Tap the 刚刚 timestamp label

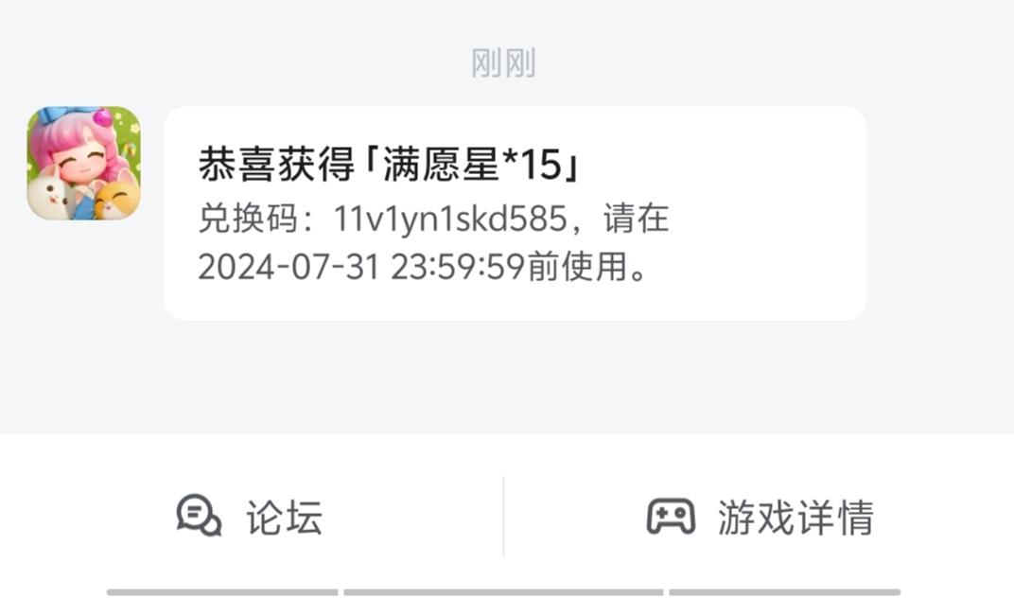click(x=503, y=63)
